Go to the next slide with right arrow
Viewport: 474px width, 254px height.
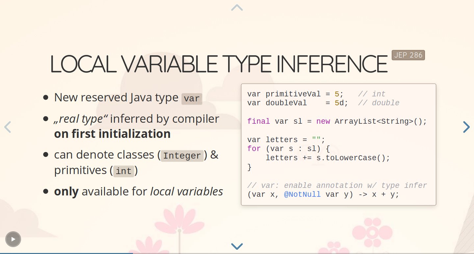tap(466, 127)
